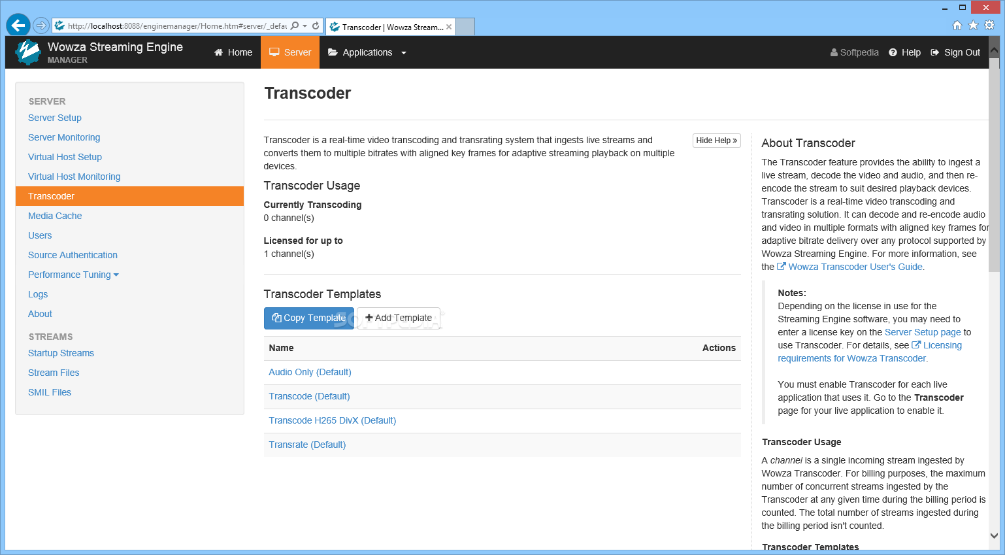The image size is (1005, 555).
Task: Open the Audio Only (Default) template
Action: 310,372
